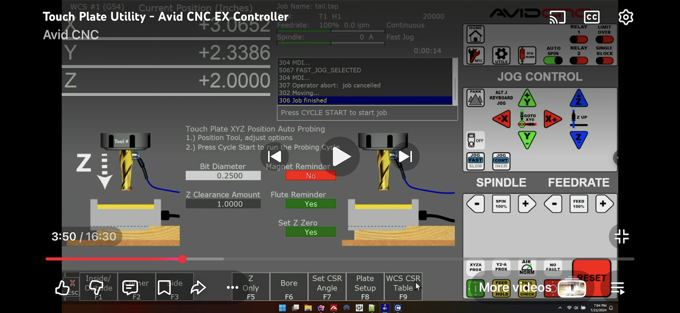The width and height of the screenshot is (680, 313).
Task: Select the '306 Job finished' log line
Action: tap(365, 100)
